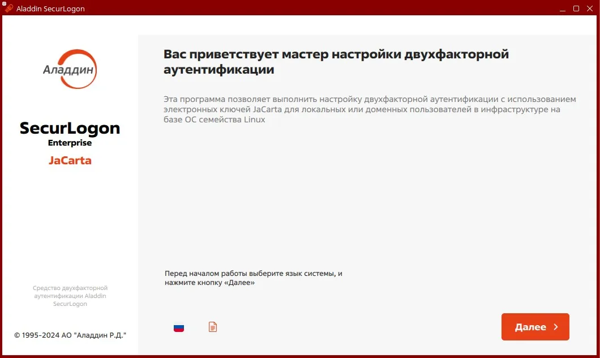Click the chevron arrow inside Далее button
The height and width of the screenshot is (358, 600).
(x=556, y=327)
